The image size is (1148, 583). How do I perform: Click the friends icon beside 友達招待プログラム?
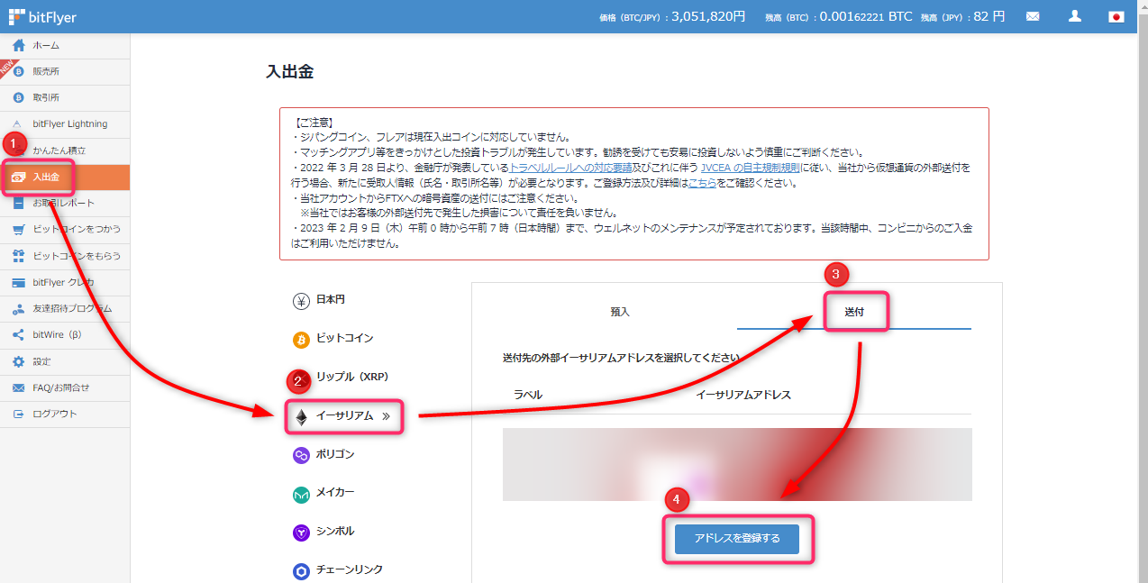[18, 308]
